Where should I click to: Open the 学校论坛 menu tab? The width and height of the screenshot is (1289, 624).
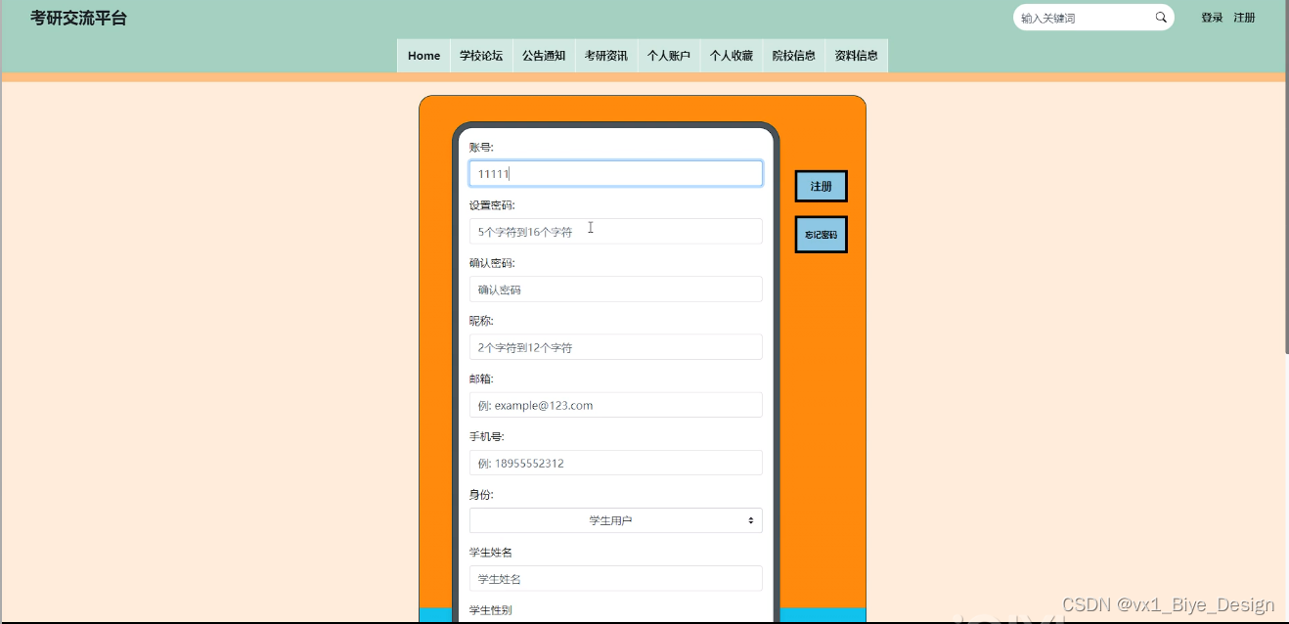pos(481,56)
